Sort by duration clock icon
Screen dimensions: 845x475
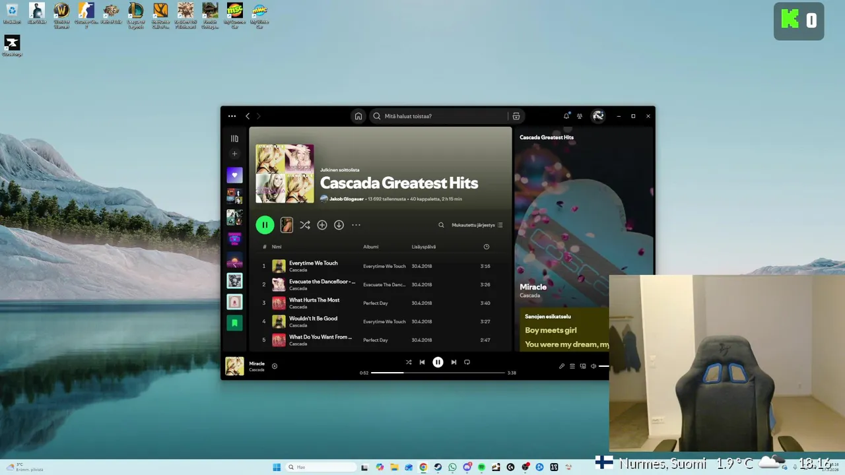487,247
